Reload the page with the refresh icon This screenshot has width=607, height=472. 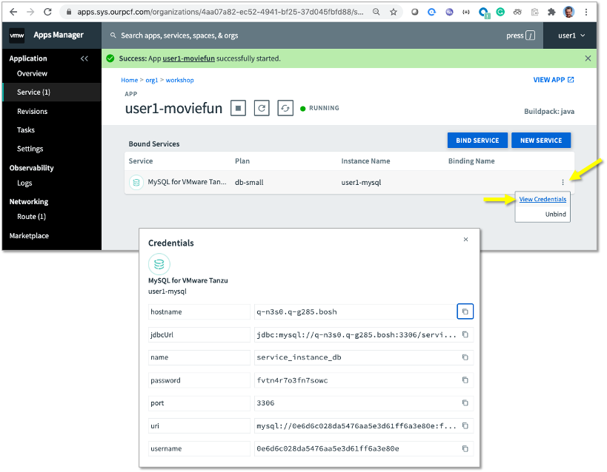pos(47,12)
